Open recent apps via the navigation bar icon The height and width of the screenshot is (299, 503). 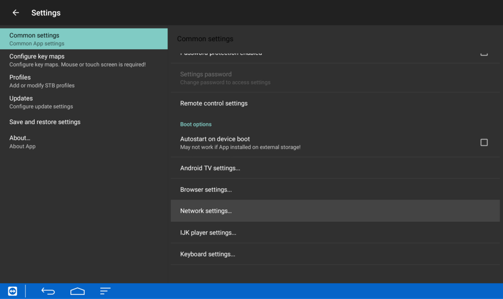[x=105, y=291]
